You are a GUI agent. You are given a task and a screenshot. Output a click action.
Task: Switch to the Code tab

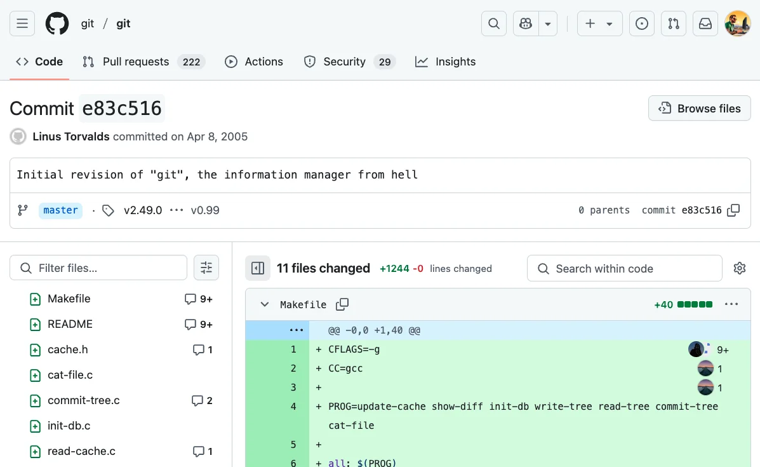pyautogui.click(x=39, y=62)
